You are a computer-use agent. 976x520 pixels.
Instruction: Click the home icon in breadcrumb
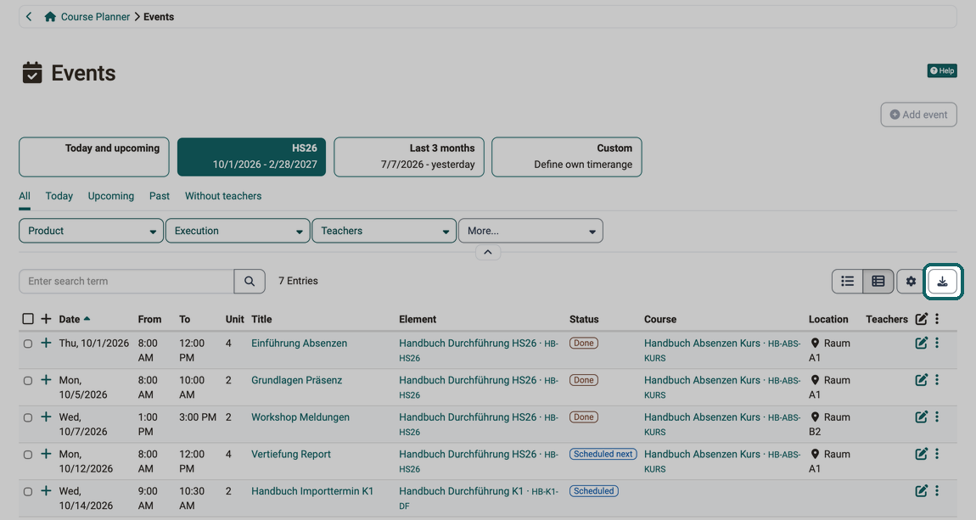[50, 17]
